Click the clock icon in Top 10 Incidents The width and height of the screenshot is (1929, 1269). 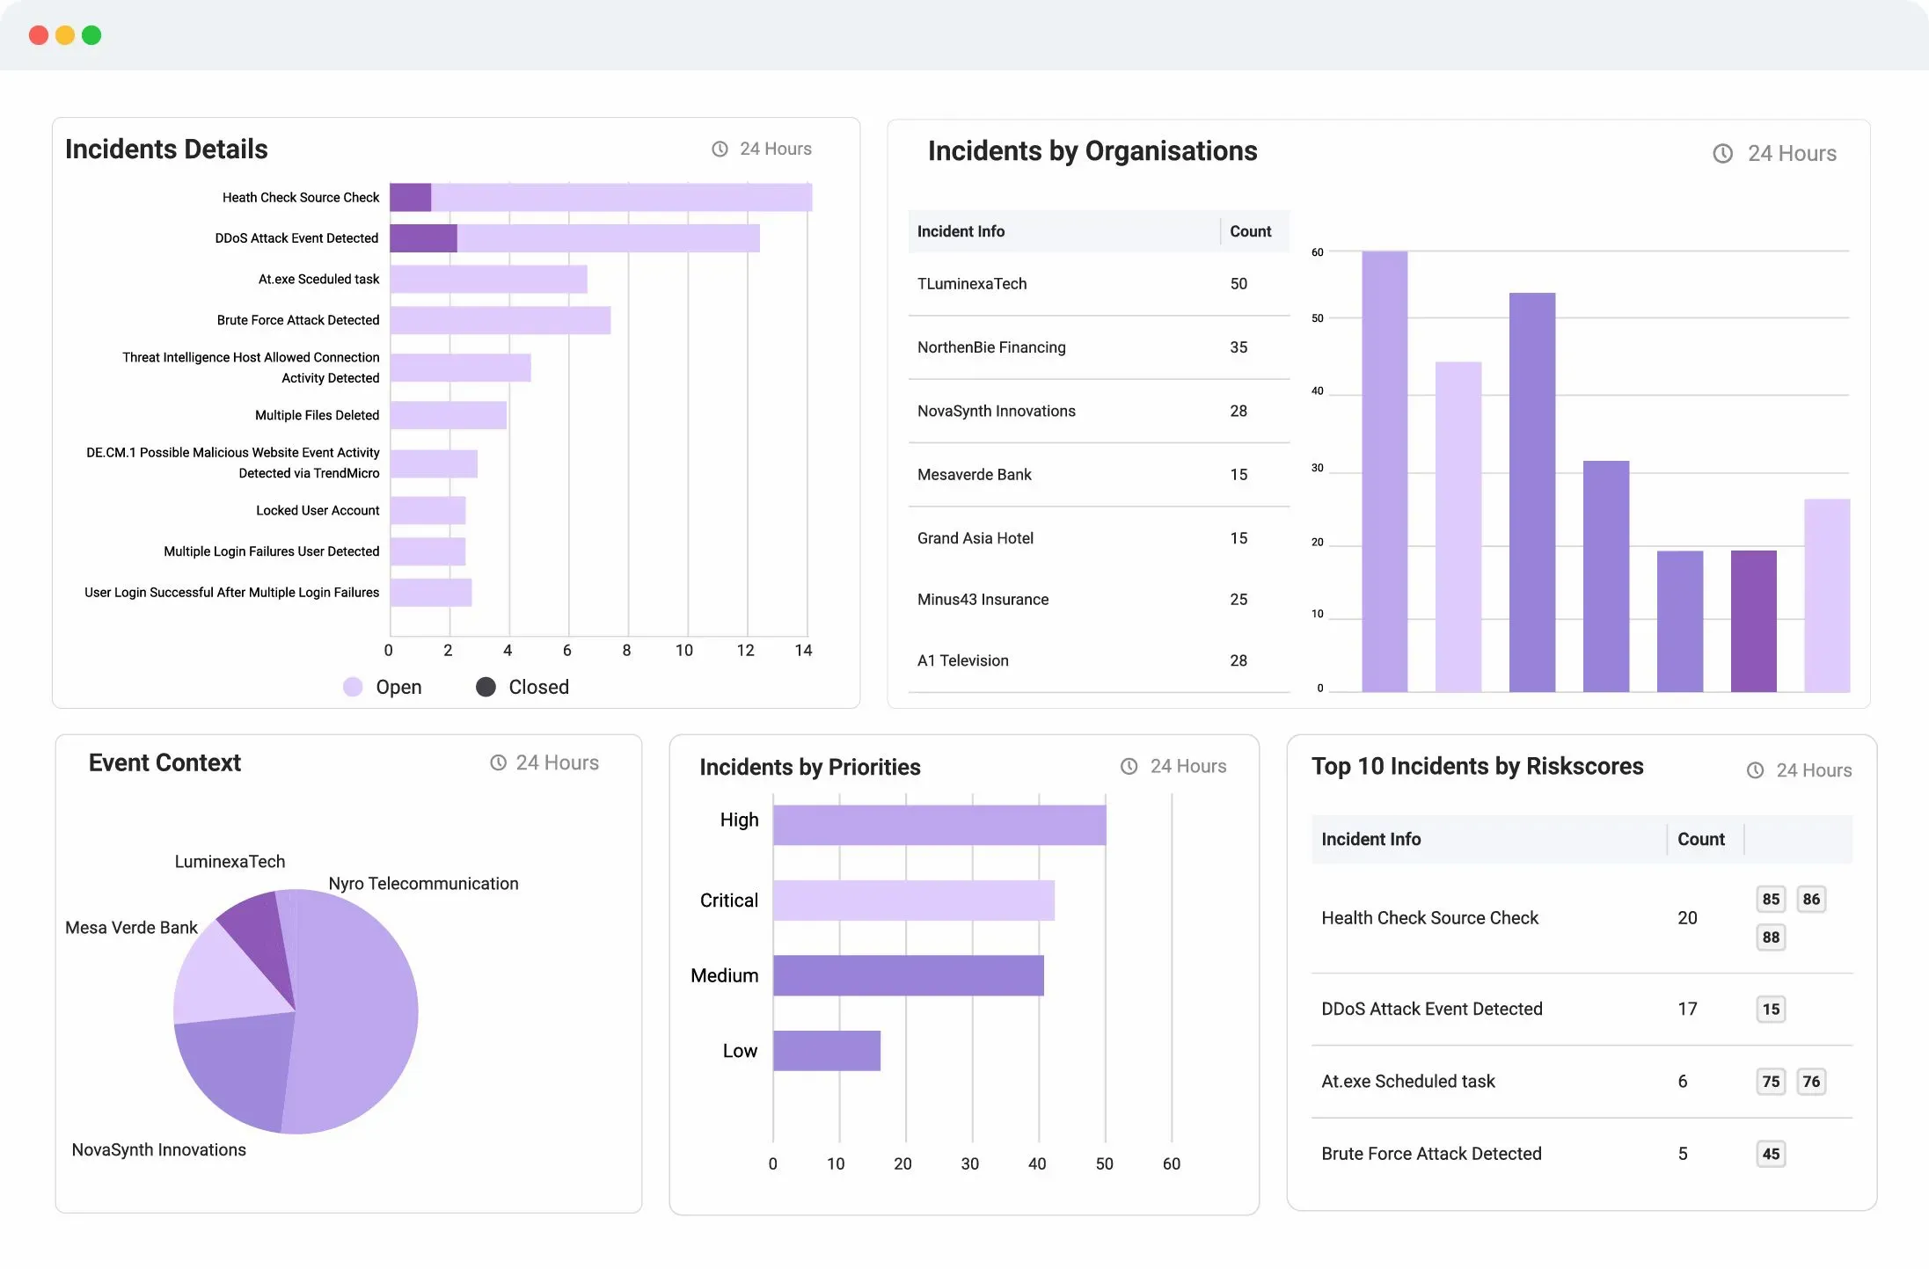coord(1755,770)
